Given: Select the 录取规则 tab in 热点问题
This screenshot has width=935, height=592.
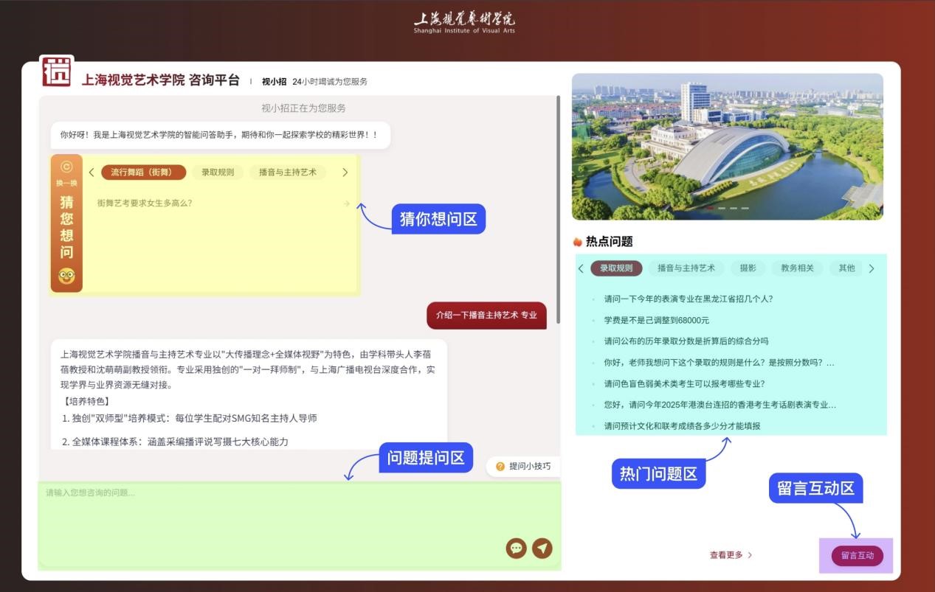Looking at the screenshot, I should (616, 268).
